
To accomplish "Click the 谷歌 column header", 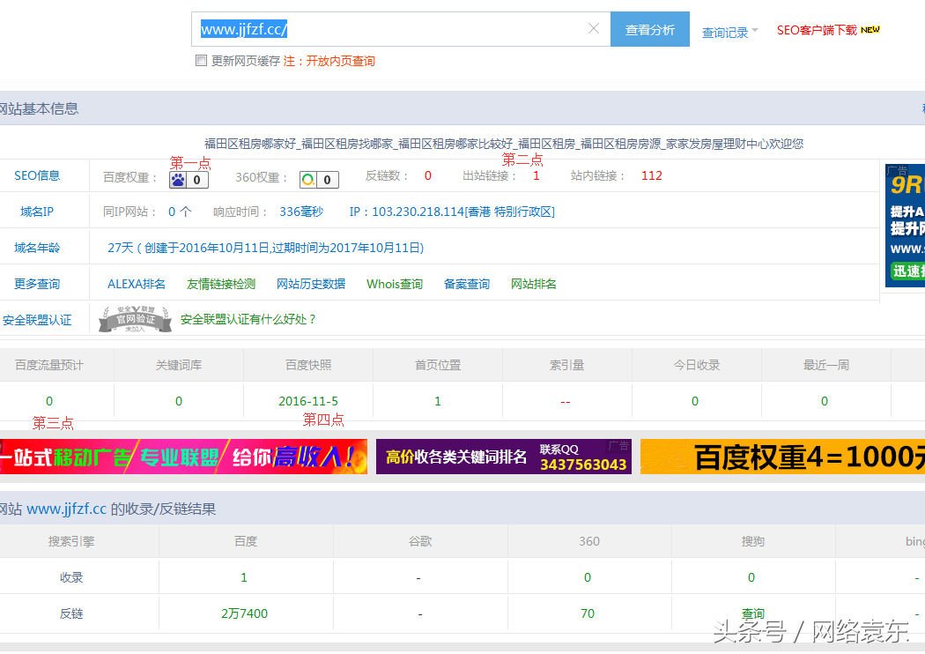I will pyautogui.click(x=420, y=541).
